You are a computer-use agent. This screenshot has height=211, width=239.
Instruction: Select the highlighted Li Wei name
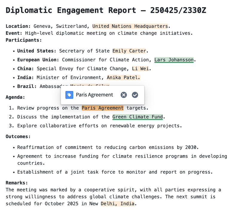pos(140,69)
